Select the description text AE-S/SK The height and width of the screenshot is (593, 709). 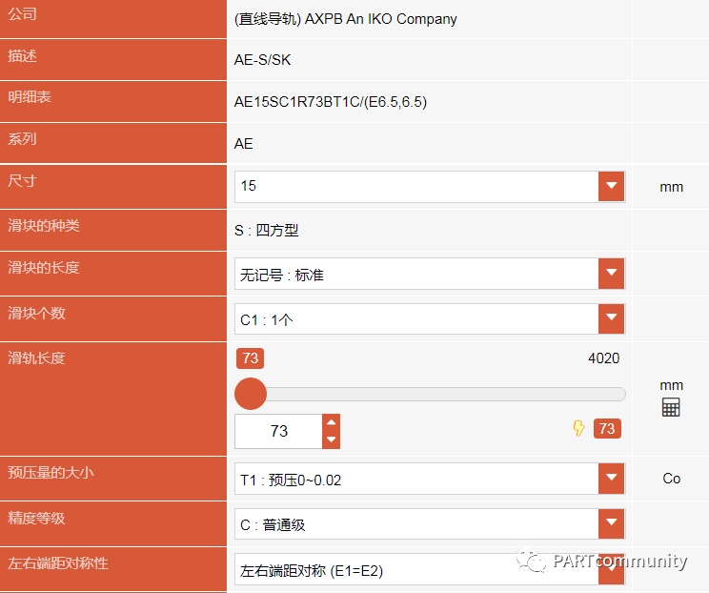[262, 60]
